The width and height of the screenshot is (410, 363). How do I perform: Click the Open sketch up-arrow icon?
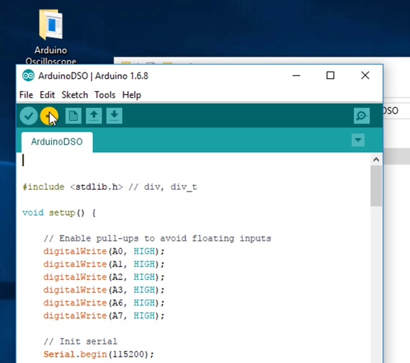[94, 116]
